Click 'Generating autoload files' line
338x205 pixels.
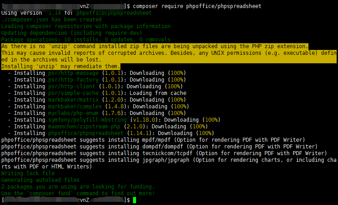point(41,180)
